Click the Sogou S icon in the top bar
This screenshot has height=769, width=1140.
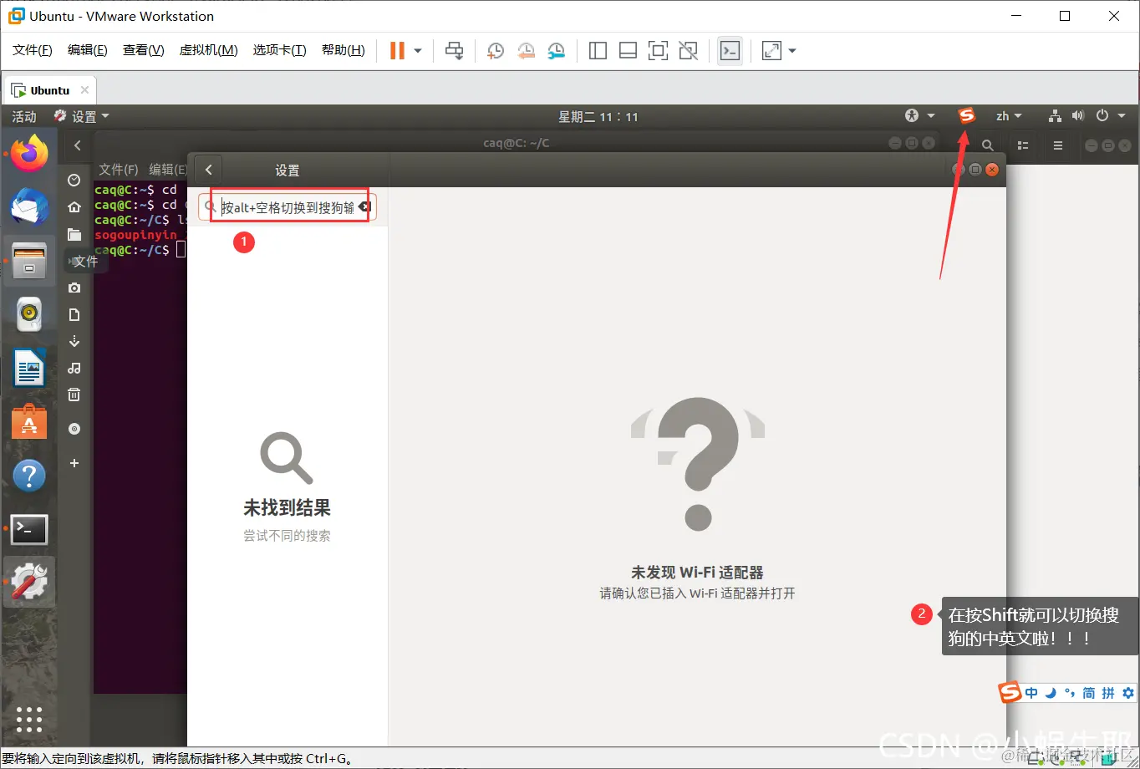click(x=966, y=115)
